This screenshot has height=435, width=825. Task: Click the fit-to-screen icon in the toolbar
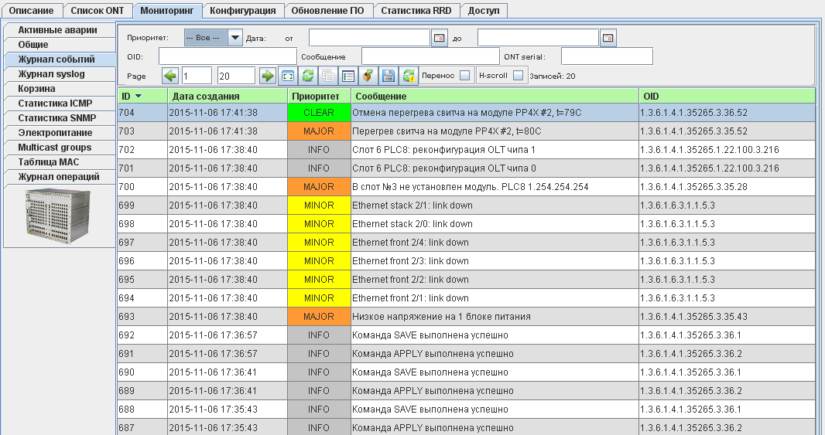[287, 76]
